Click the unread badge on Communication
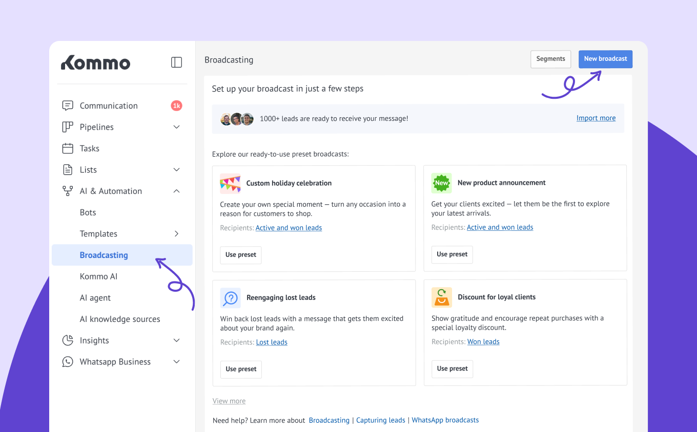697x432 pixels. [x=176, y=106]
